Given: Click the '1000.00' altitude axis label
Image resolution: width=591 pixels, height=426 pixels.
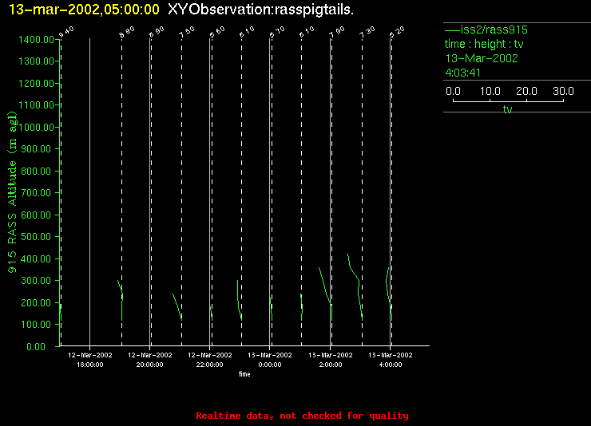Looking at the screenshot, I should pyautogui.click(x=37, y=127).
